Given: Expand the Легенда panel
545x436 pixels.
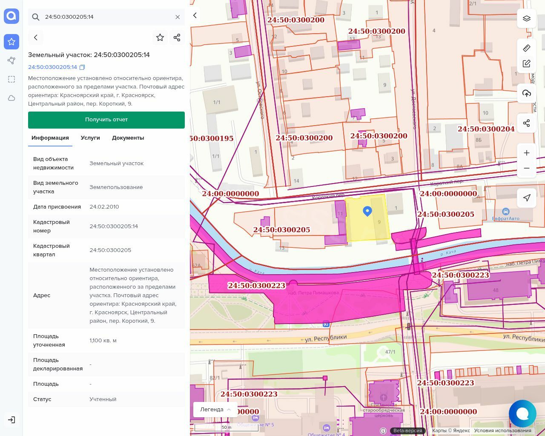Looking at the screenshot, I should pos(215,409).
